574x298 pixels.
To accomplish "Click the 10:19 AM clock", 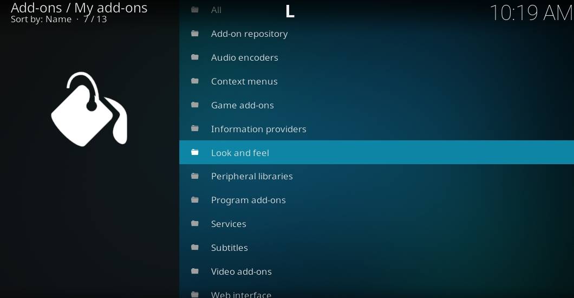I will point(532,12).
